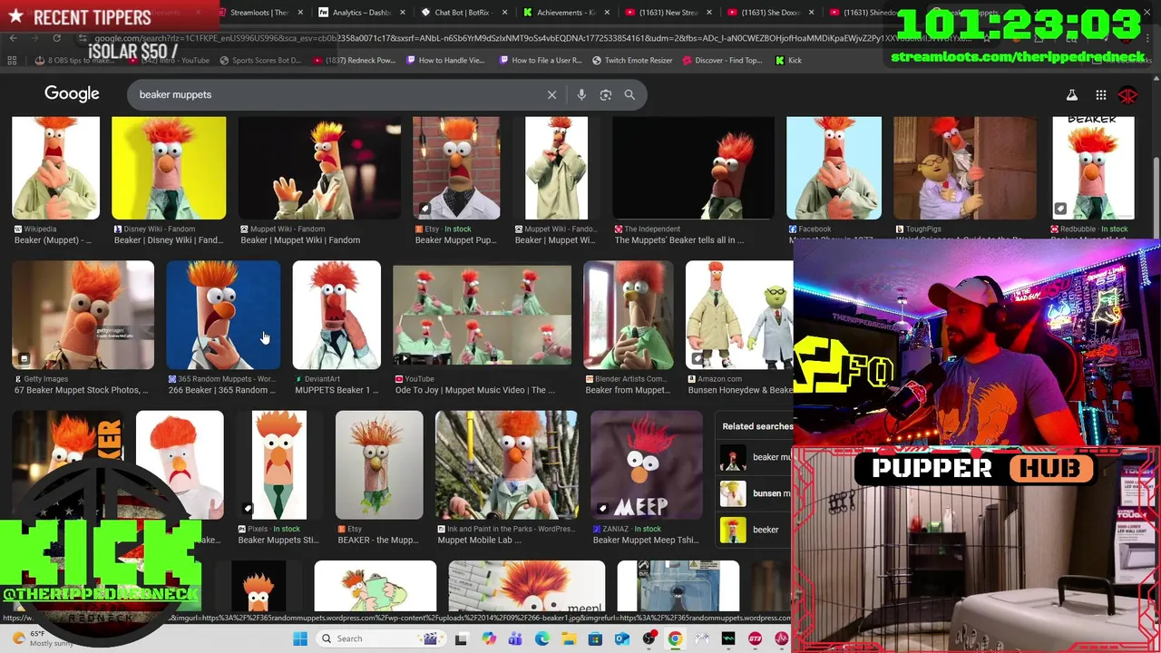
Task: Open the red GT3 app on the taskbar
Action: pos(755,638)
